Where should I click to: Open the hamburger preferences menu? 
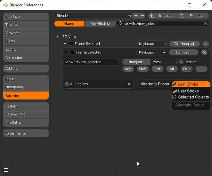point(6,170)
